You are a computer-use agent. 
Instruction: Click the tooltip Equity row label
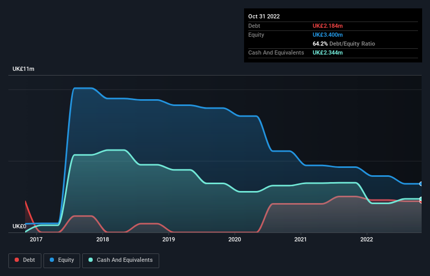point(256,35)
